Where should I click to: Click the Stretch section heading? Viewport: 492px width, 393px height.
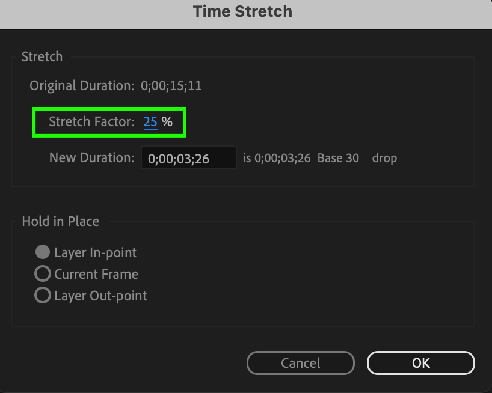(x=42, y=57)
